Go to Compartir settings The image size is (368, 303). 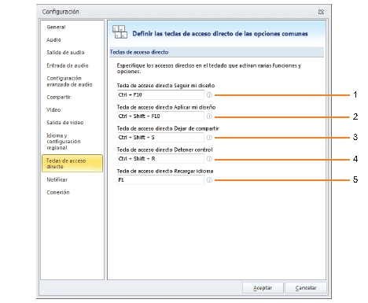coord(59,97)
